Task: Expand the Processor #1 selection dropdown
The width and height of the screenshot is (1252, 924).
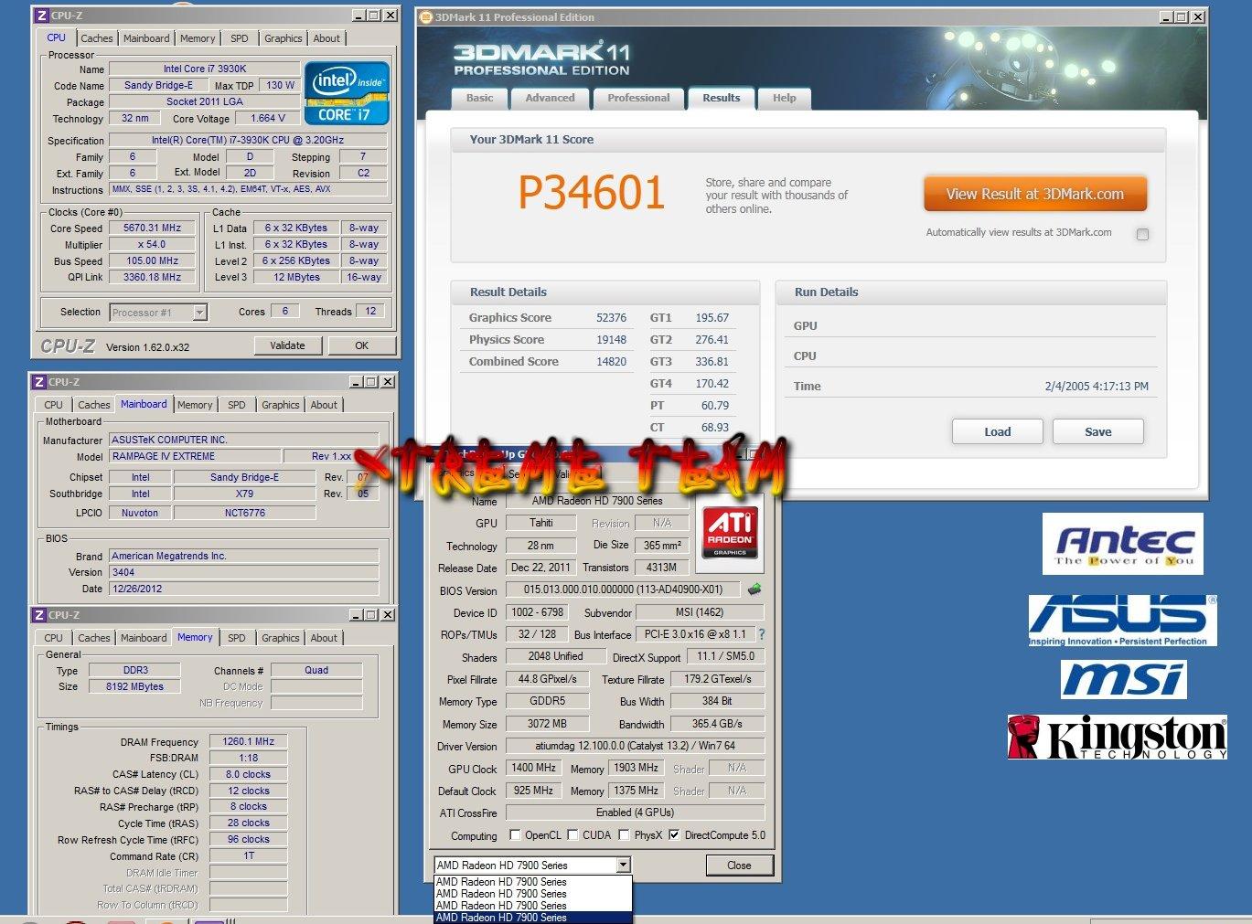Action: point(199,313)
